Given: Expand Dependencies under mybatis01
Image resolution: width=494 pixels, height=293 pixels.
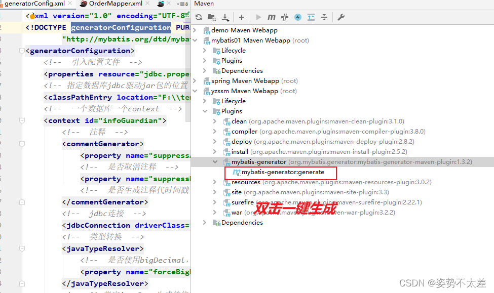Looking at the screenshot, I should (x=205, y=70).
